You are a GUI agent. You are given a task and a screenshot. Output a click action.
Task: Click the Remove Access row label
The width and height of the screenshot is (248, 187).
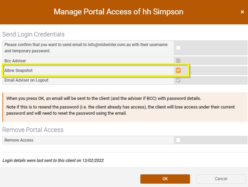coord(19,140)
